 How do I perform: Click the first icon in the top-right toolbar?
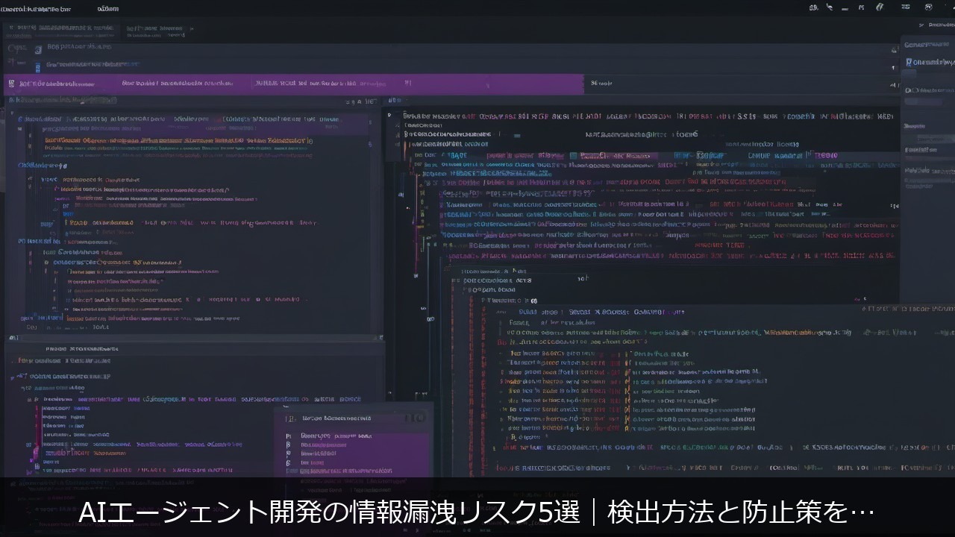(814, 7)
